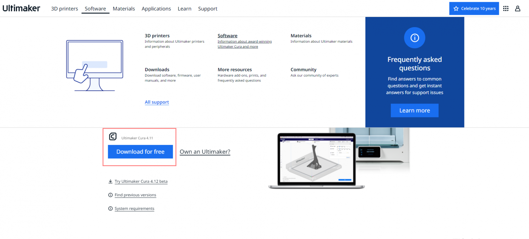Click Learn more in the FAQ panel

[415, 110]
